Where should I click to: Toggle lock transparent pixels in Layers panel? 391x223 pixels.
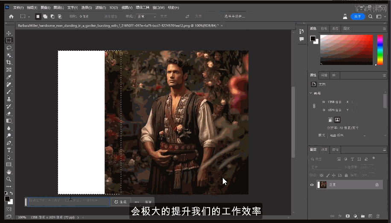pyautogui.click(x=322, y=175)
